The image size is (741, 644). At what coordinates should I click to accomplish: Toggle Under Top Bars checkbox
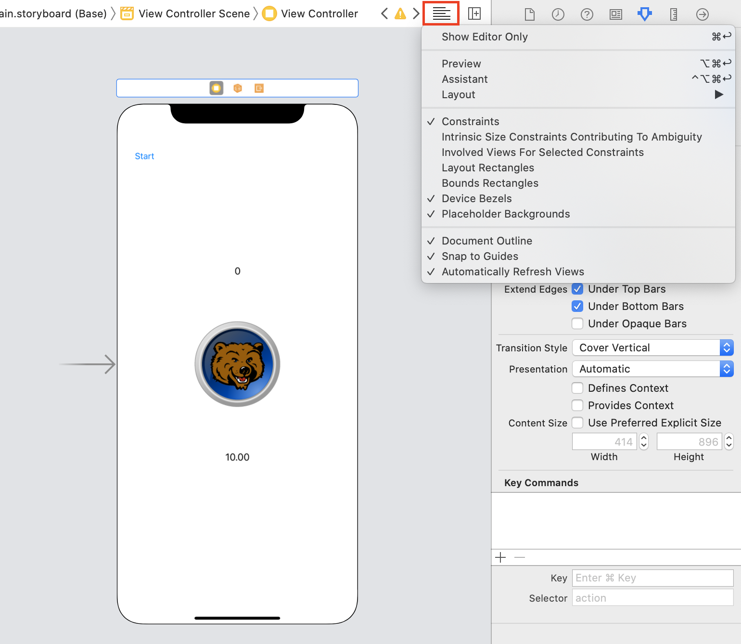577,289
